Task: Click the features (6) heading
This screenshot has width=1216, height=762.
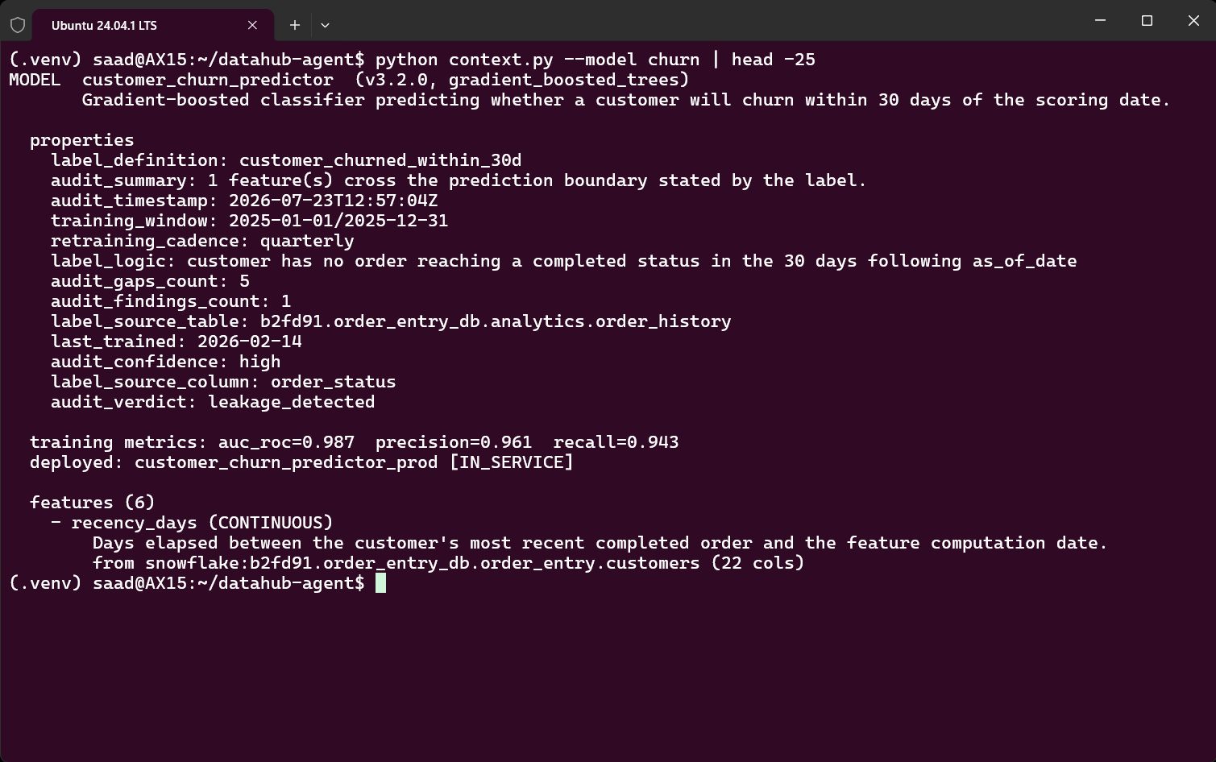Action: 92,503
